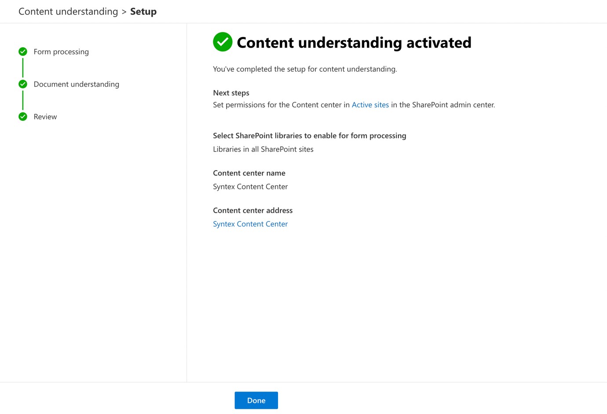Viewport: 607px width, 414px height.
Task: Click the Next steps section heading
Action: [231, 93]
